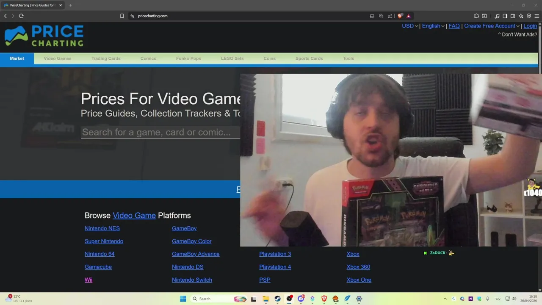Toggle the browser sidebar panel icon
This screenshot has height=305, width=542.
click(505, 16)
